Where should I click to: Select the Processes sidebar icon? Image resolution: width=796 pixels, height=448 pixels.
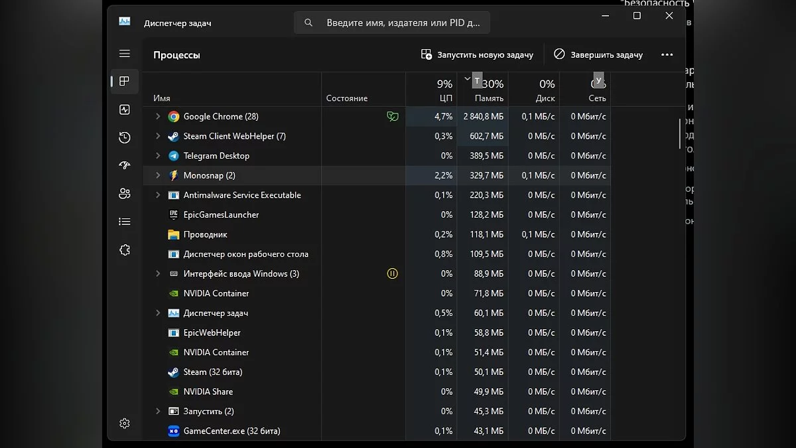[x=125, y=82]
